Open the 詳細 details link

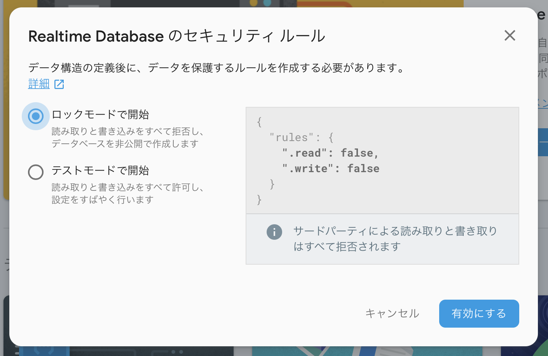click(x=39, y=84)
